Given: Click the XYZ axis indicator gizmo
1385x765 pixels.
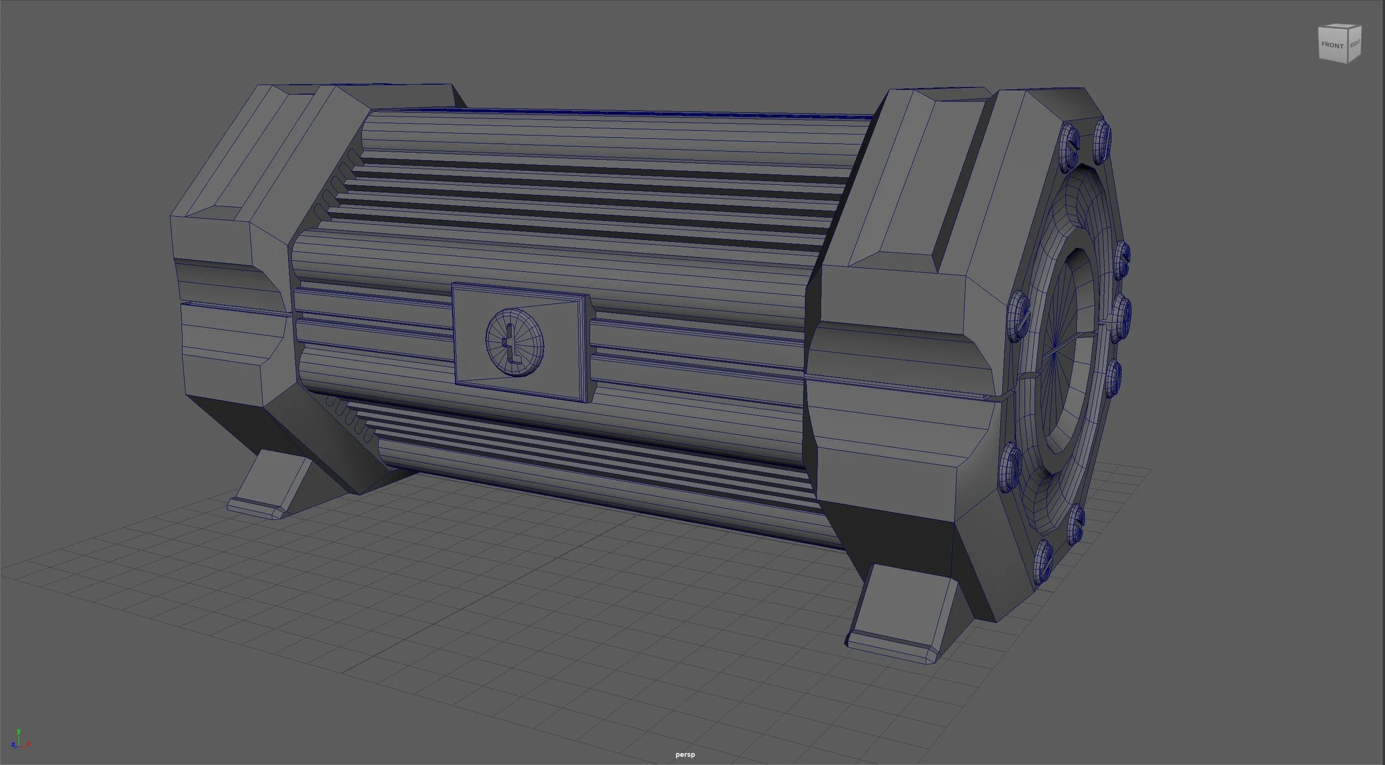Looking at the screenshot, I should tap(19, 741).
